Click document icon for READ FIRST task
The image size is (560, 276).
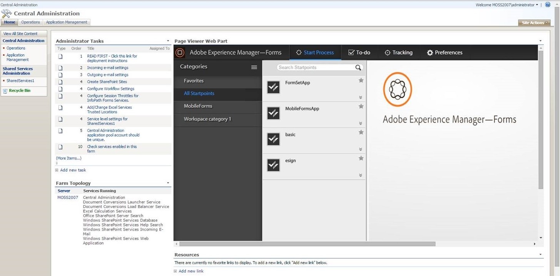click(x=60, y=56)
